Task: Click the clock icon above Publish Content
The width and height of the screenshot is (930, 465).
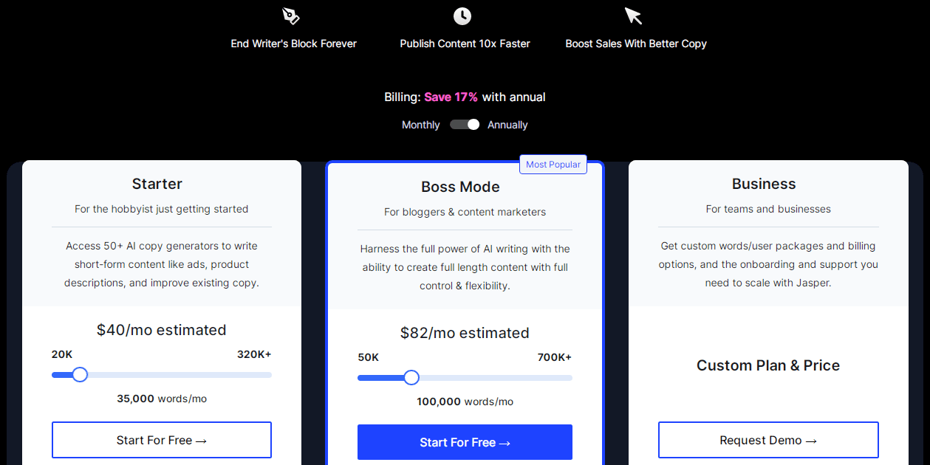Action: (x=462, y=16)
